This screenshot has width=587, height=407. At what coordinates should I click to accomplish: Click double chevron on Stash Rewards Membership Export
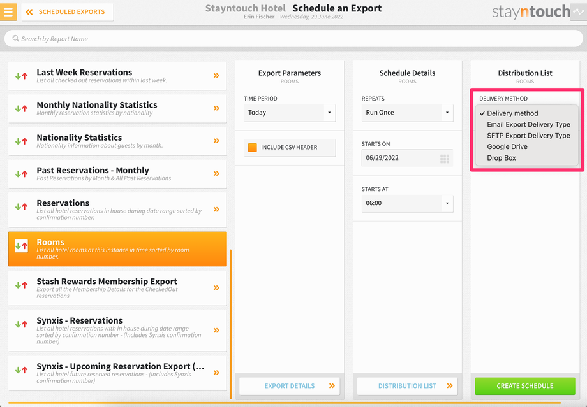216,288
